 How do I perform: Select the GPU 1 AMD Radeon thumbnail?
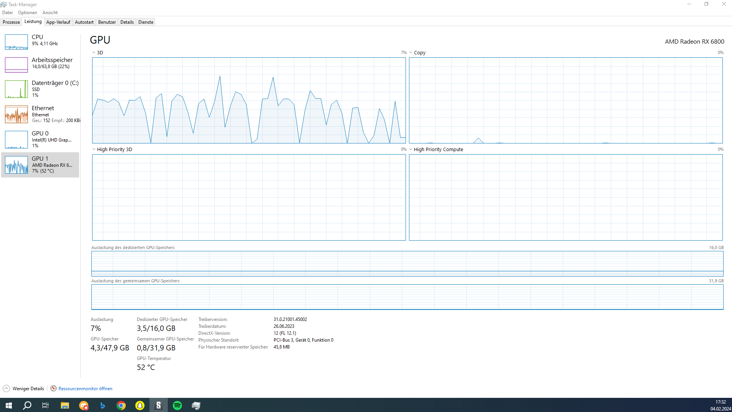[x=16, y=165]
